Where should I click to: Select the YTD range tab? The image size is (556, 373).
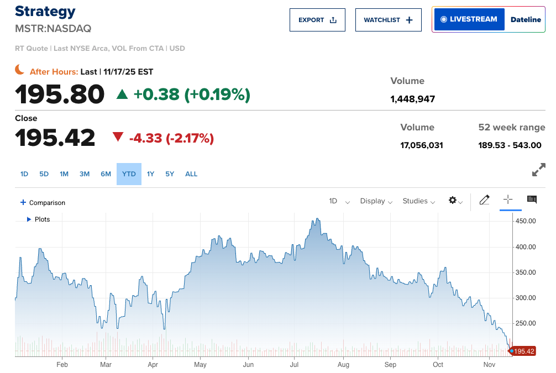(x=129, y=174)
